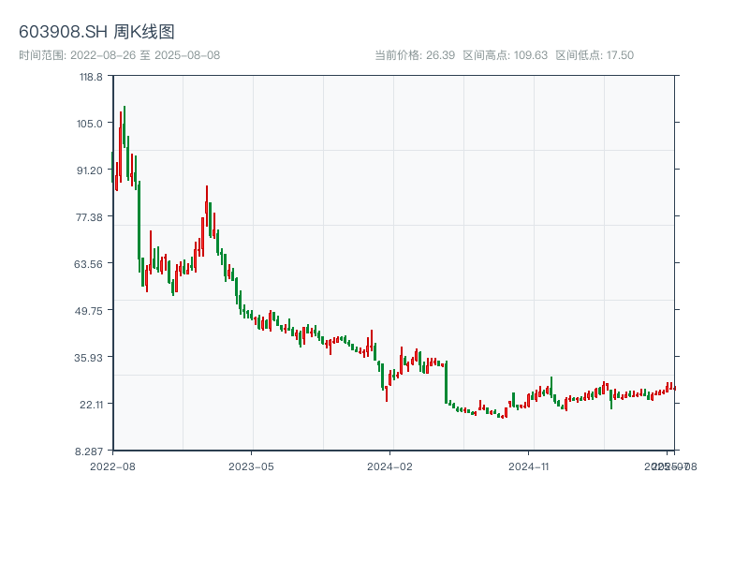The image size is (749, 562).
Task: Select the 时间范围 date range text
Action: [119, 55]
